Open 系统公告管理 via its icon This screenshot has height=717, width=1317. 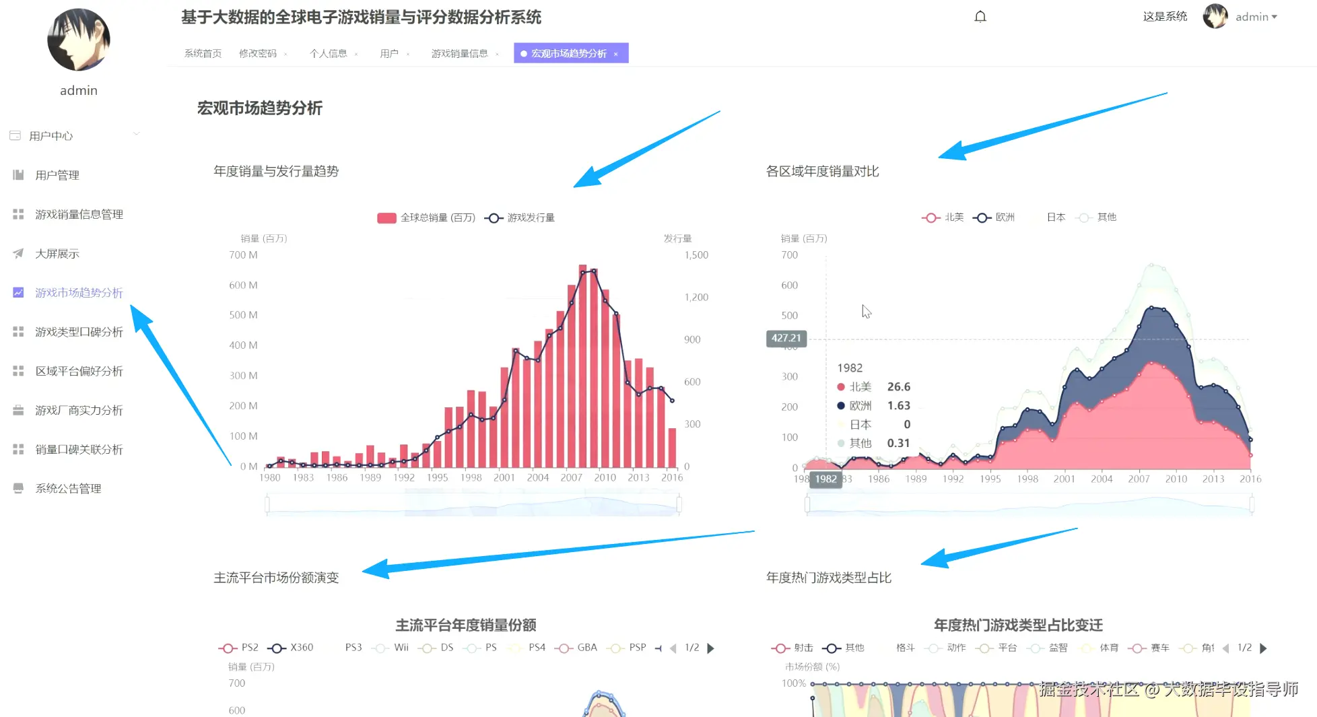click(x=18, y=488)
